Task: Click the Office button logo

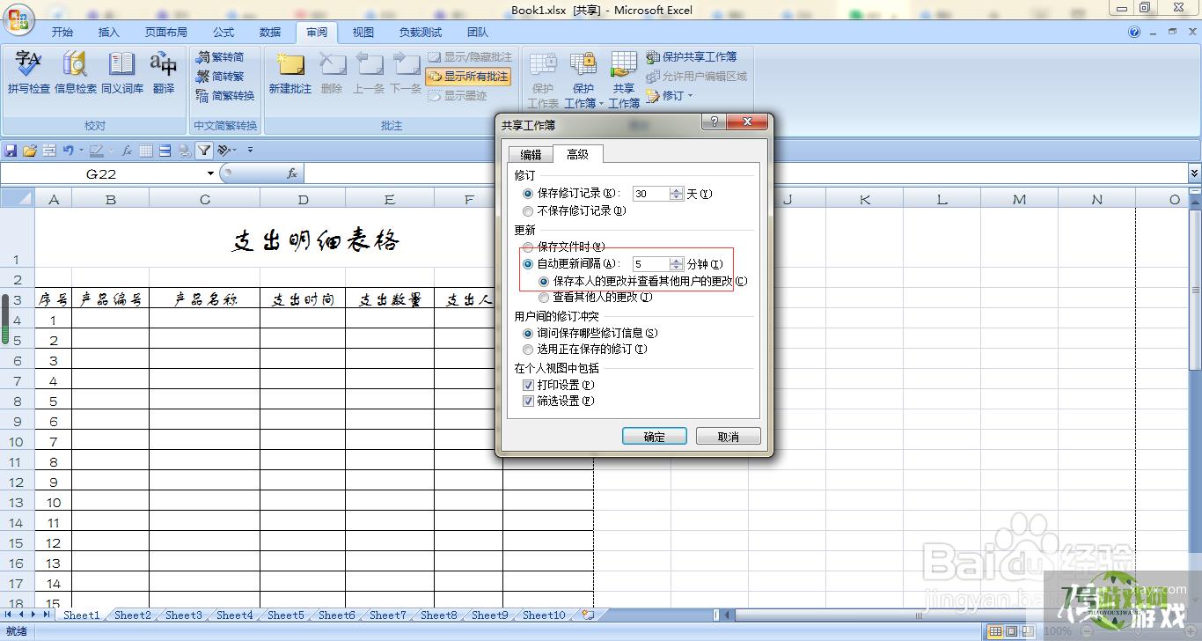Action: (x=18, y=18)
